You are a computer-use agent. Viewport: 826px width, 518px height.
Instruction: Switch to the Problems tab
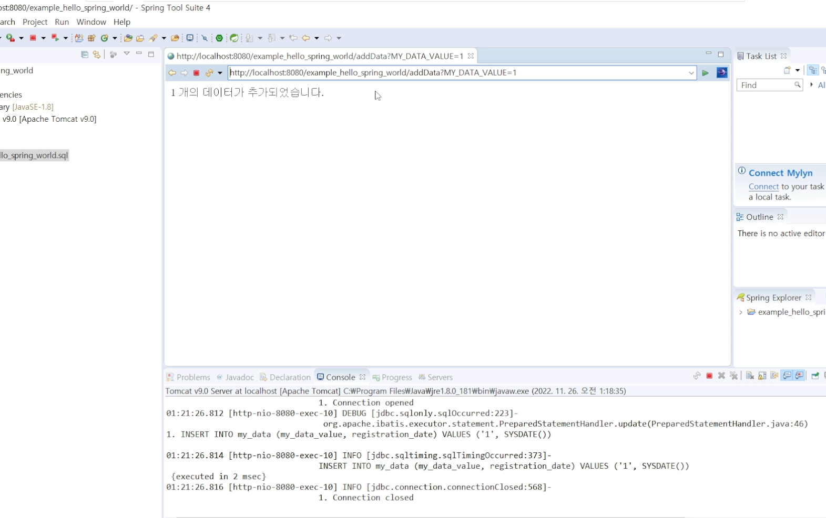(188, 377)
